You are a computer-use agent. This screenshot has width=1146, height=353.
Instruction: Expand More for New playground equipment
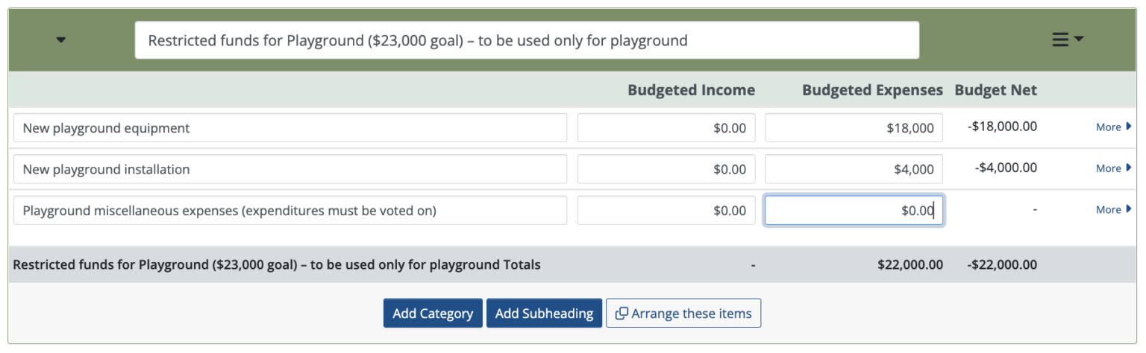1112,127
